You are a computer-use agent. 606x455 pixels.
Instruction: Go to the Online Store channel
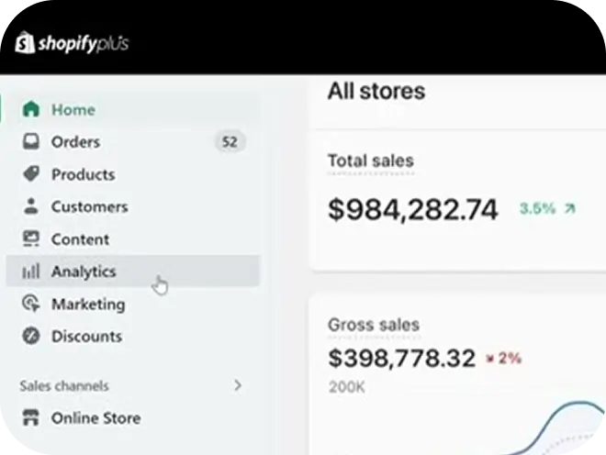coord(95,418)
